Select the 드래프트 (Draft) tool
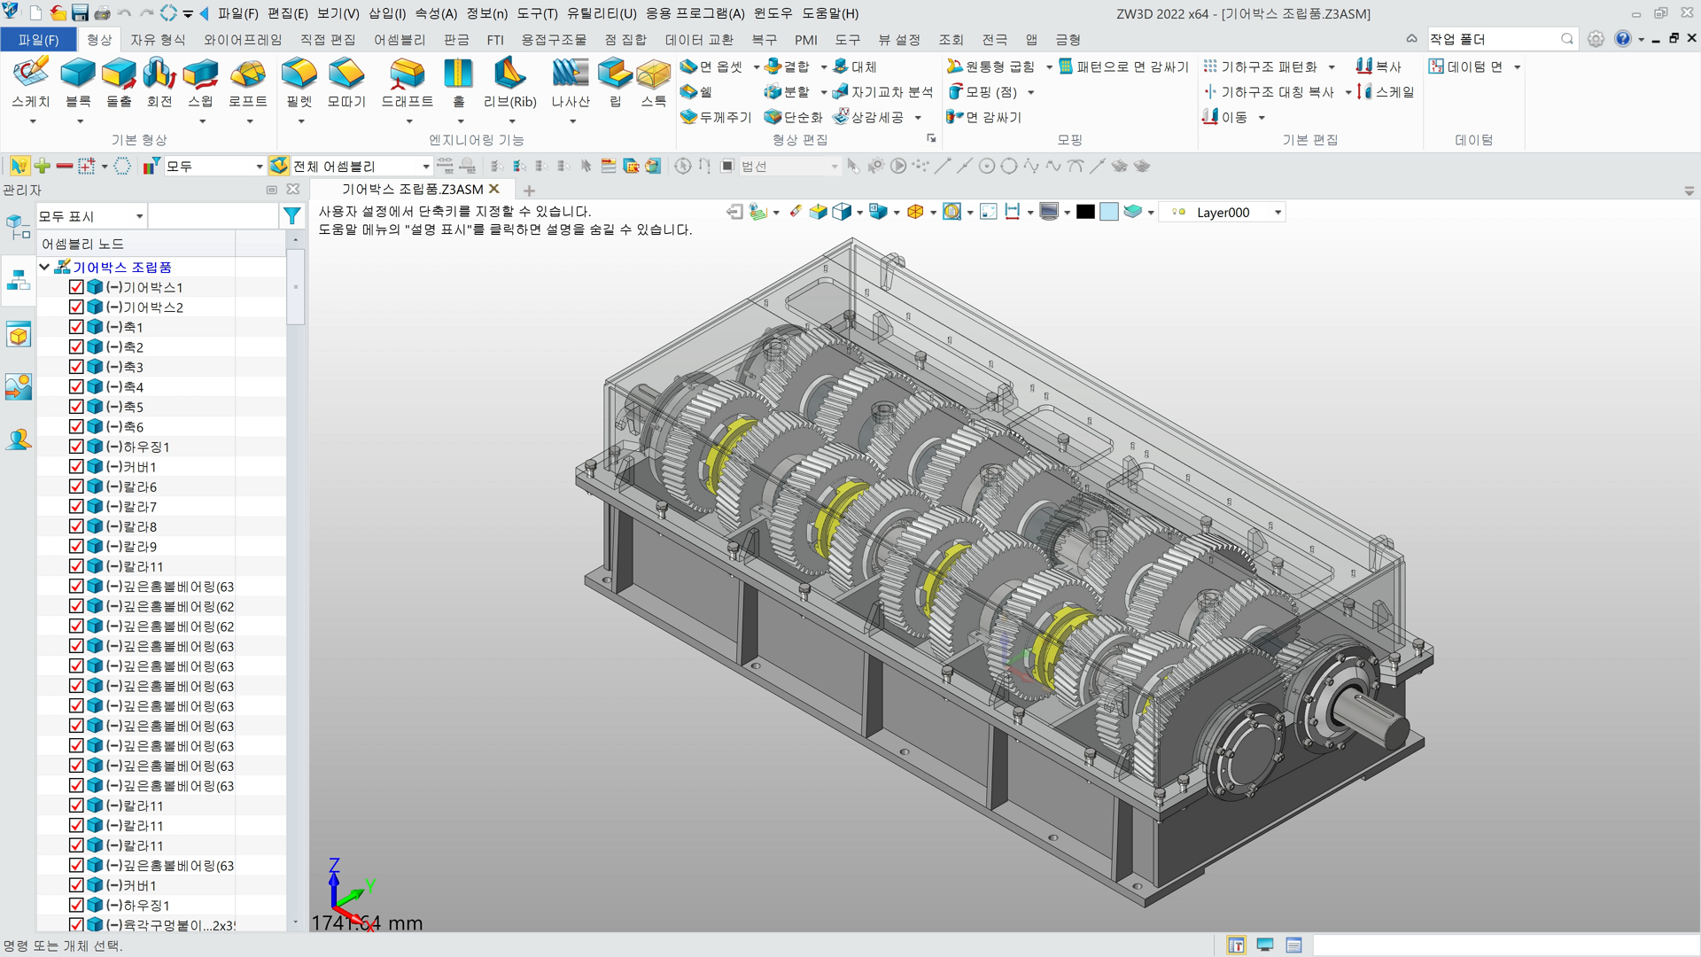The image size is (1701, 957). (x=408, y=74)
